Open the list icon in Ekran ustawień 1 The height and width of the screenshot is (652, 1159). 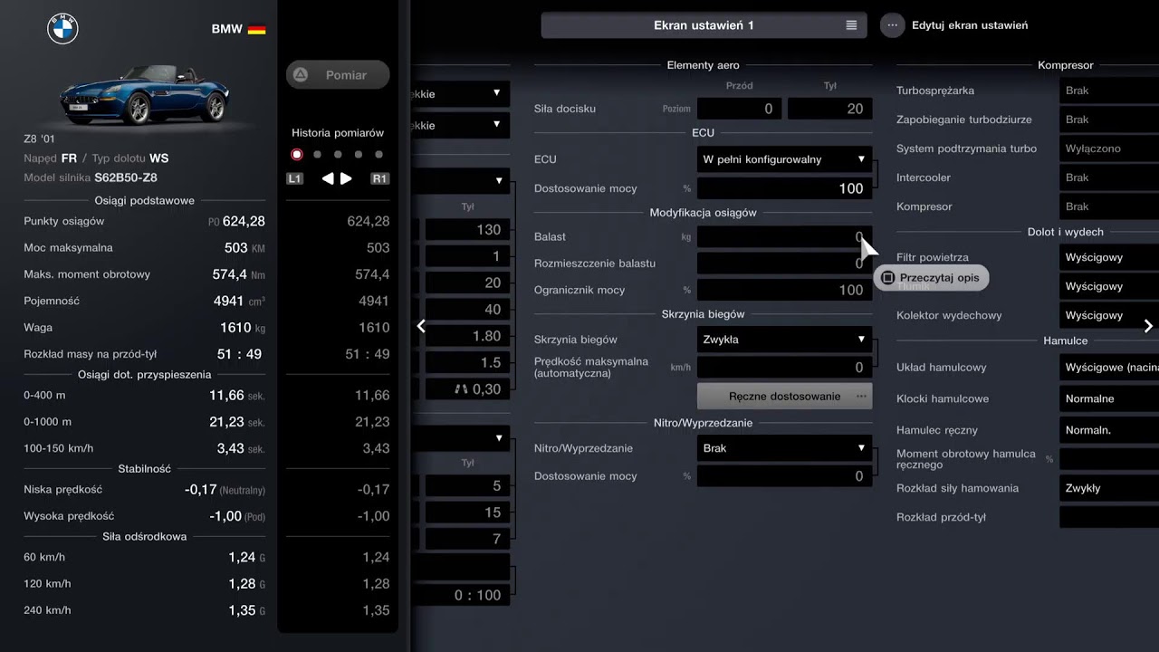(851, 25)
